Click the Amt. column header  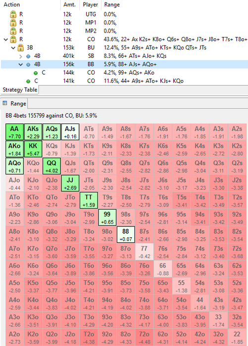pos(69,4)
